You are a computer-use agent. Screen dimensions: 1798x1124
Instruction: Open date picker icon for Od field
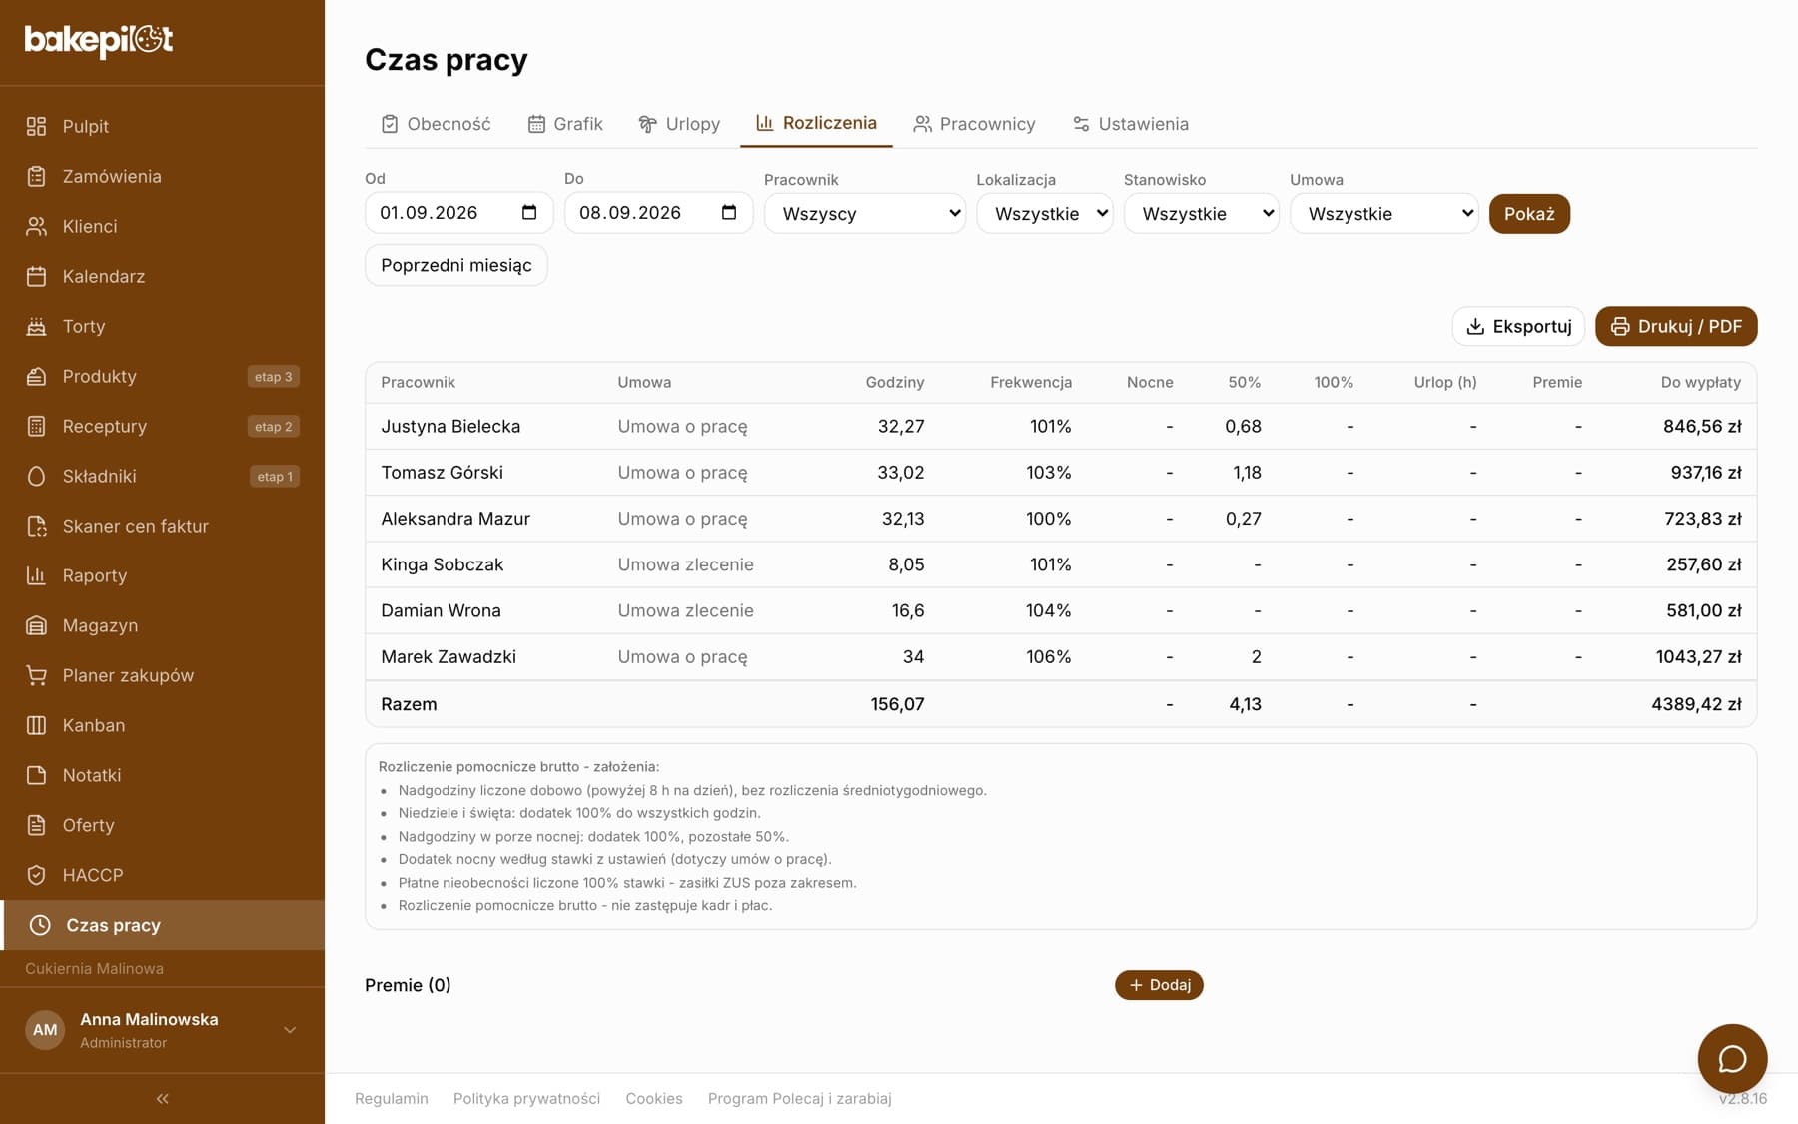529,212
